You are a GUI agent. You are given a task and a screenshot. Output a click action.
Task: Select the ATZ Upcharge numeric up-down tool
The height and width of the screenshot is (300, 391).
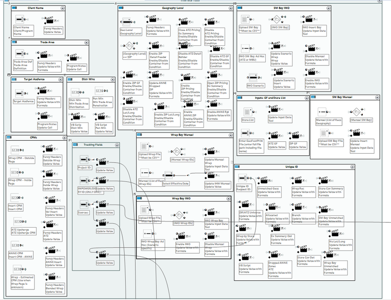pos(17,221)
